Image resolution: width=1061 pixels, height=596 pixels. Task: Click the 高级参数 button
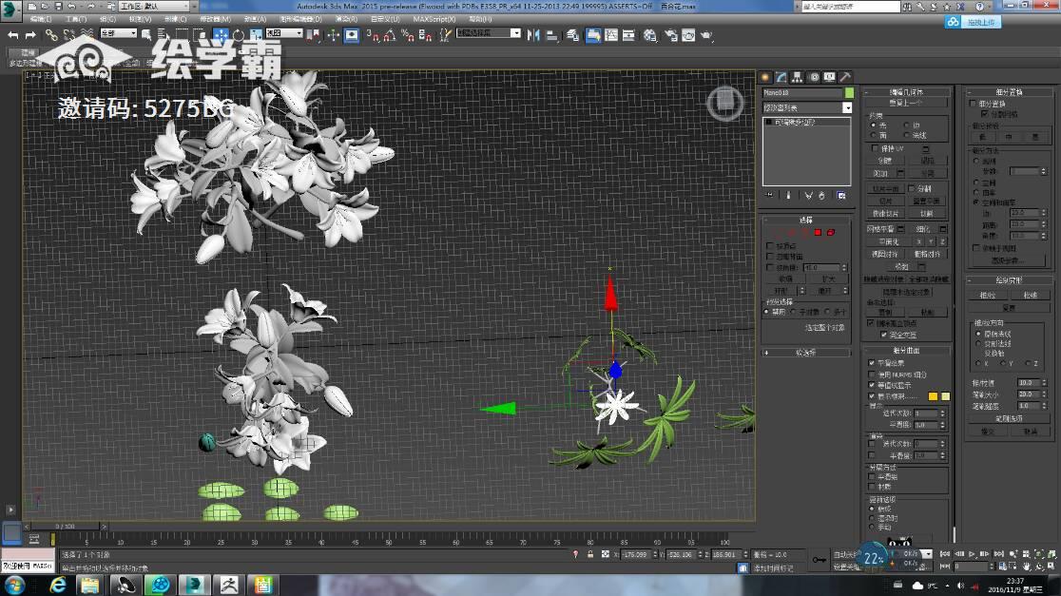coord(1007,260)
